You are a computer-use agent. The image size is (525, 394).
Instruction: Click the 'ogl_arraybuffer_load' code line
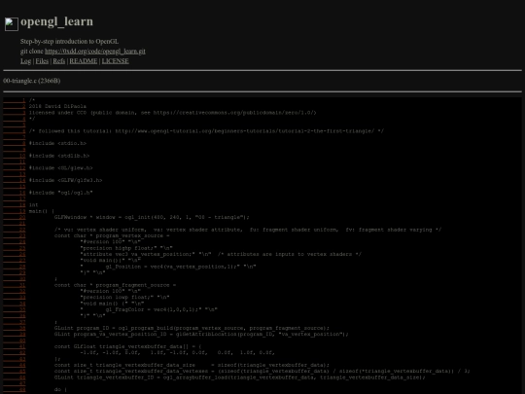click(x=240, y=377)
